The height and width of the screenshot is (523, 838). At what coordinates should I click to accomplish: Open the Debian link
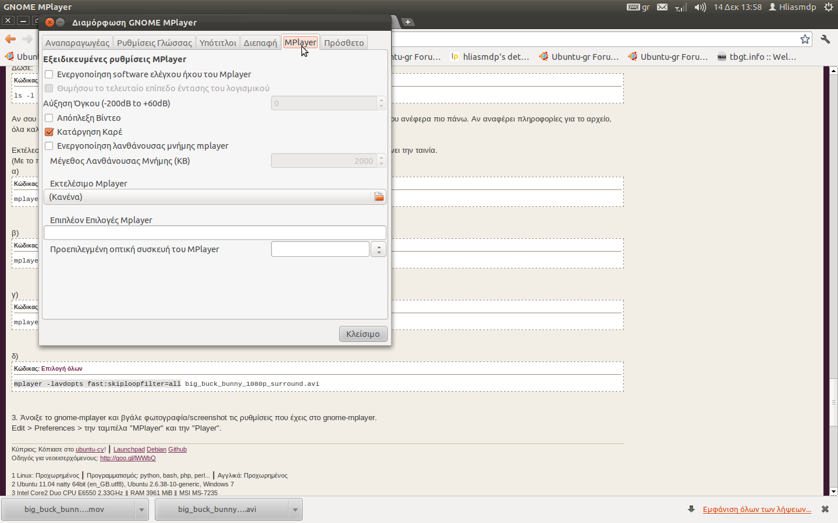click(157, 449)
